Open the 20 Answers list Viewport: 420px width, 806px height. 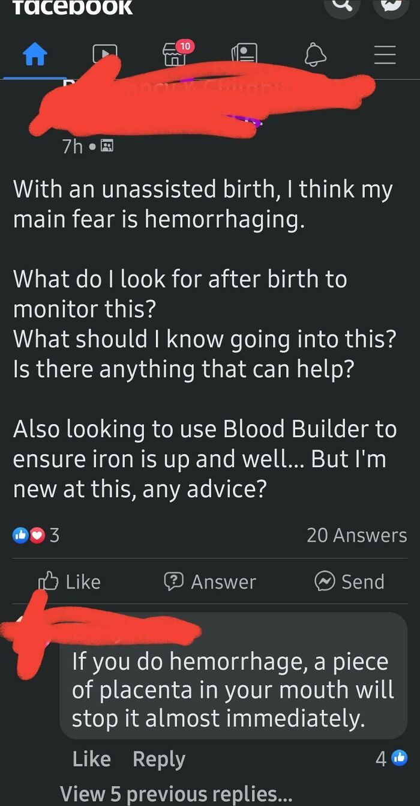[357, 535]
